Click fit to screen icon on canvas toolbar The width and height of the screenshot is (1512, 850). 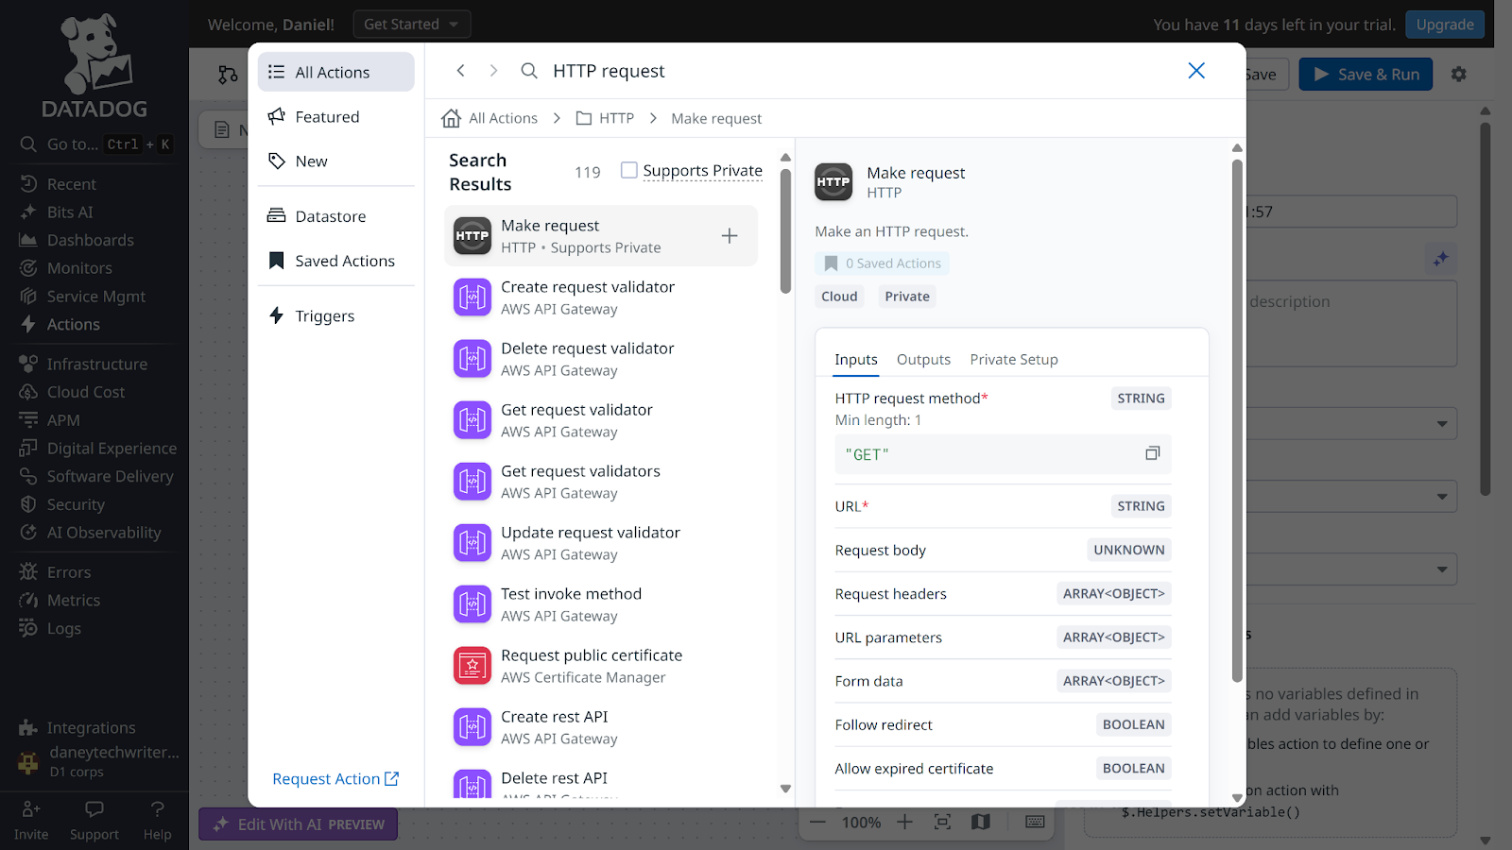(942, 822)
